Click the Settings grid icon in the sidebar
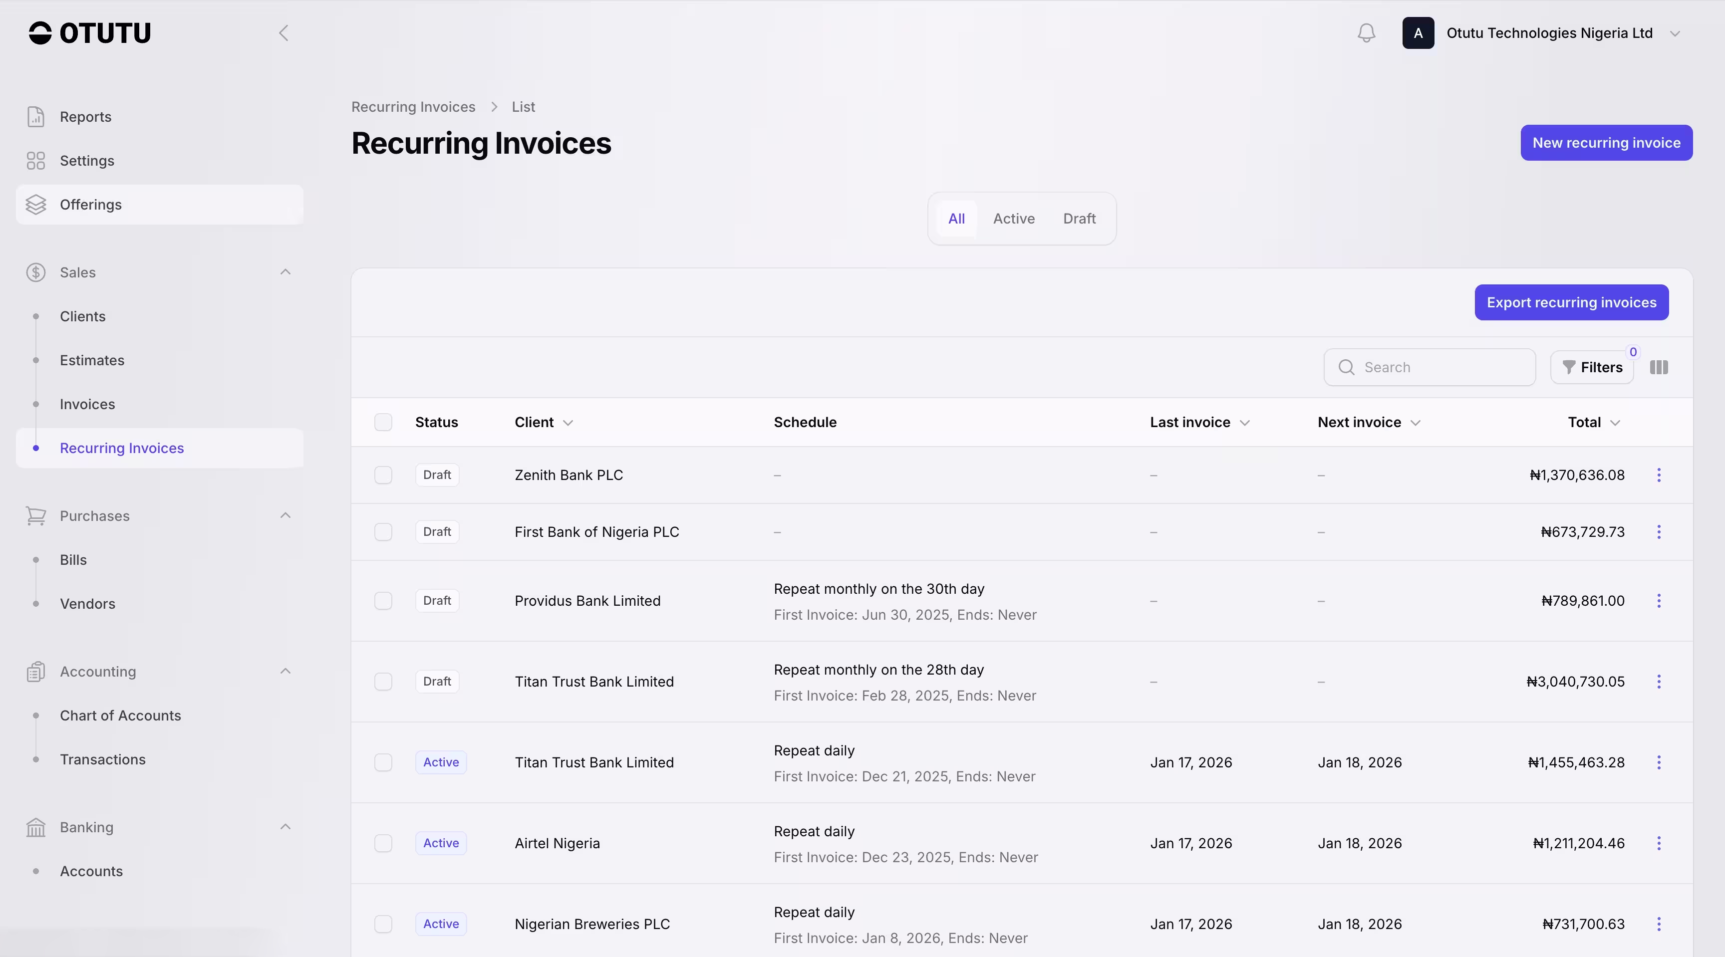1725x957 pixels. tap(35, 161)
